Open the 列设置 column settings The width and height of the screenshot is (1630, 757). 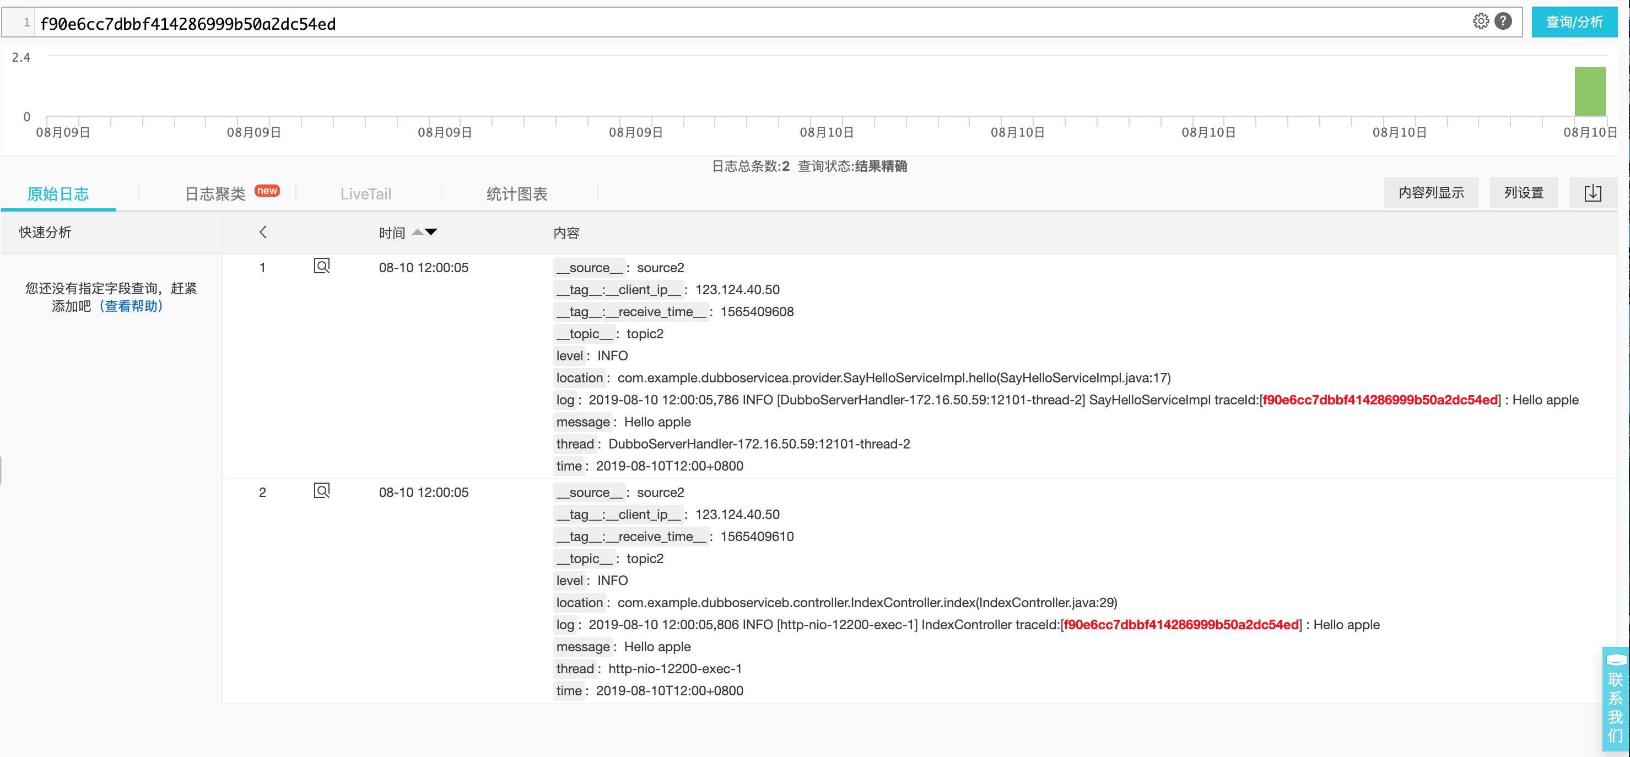(1523, 193)
